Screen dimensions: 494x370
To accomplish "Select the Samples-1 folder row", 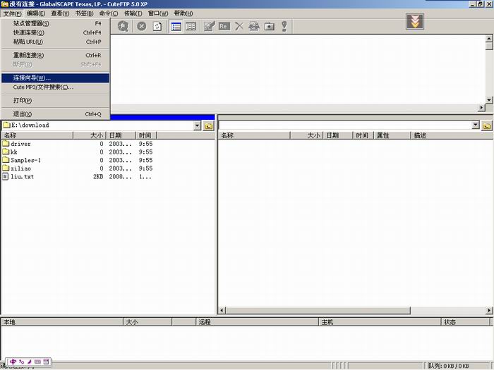I will pyautogui.click(x=77, y=160).
